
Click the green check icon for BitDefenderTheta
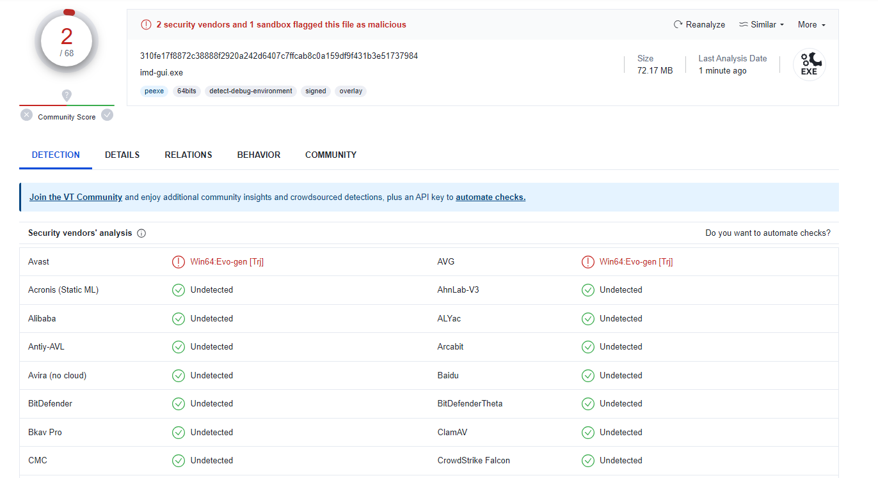(587, 404)
